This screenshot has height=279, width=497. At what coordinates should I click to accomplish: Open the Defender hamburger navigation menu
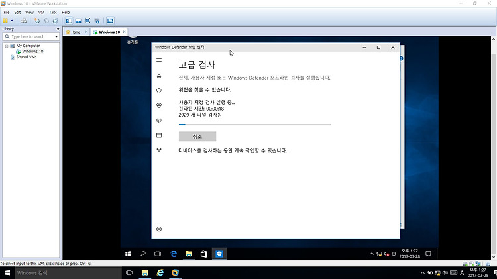[159, 60]
